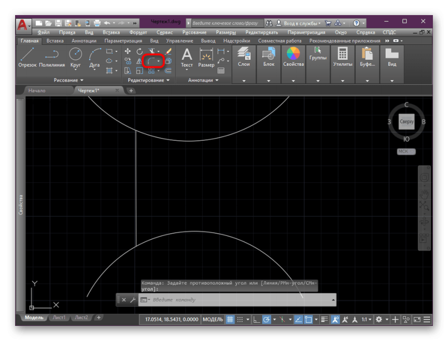Toggle polar tracking in the status bar

tap(267, 320)
